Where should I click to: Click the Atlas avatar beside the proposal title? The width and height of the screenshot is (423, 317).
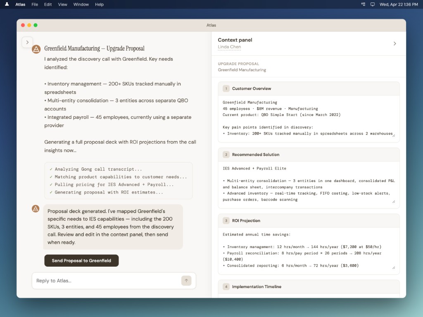click(36, 49)
